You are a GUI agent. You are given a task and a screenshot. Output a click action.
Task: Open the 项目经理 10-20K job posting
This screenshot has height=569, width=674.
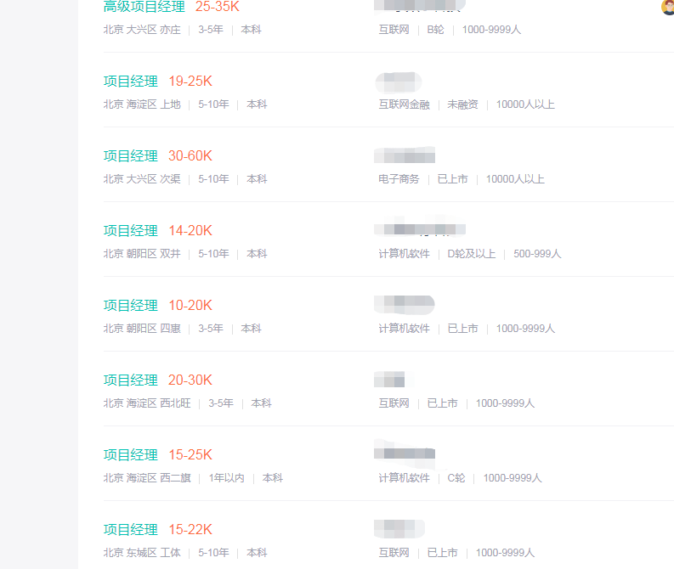(x=131, y=306)
